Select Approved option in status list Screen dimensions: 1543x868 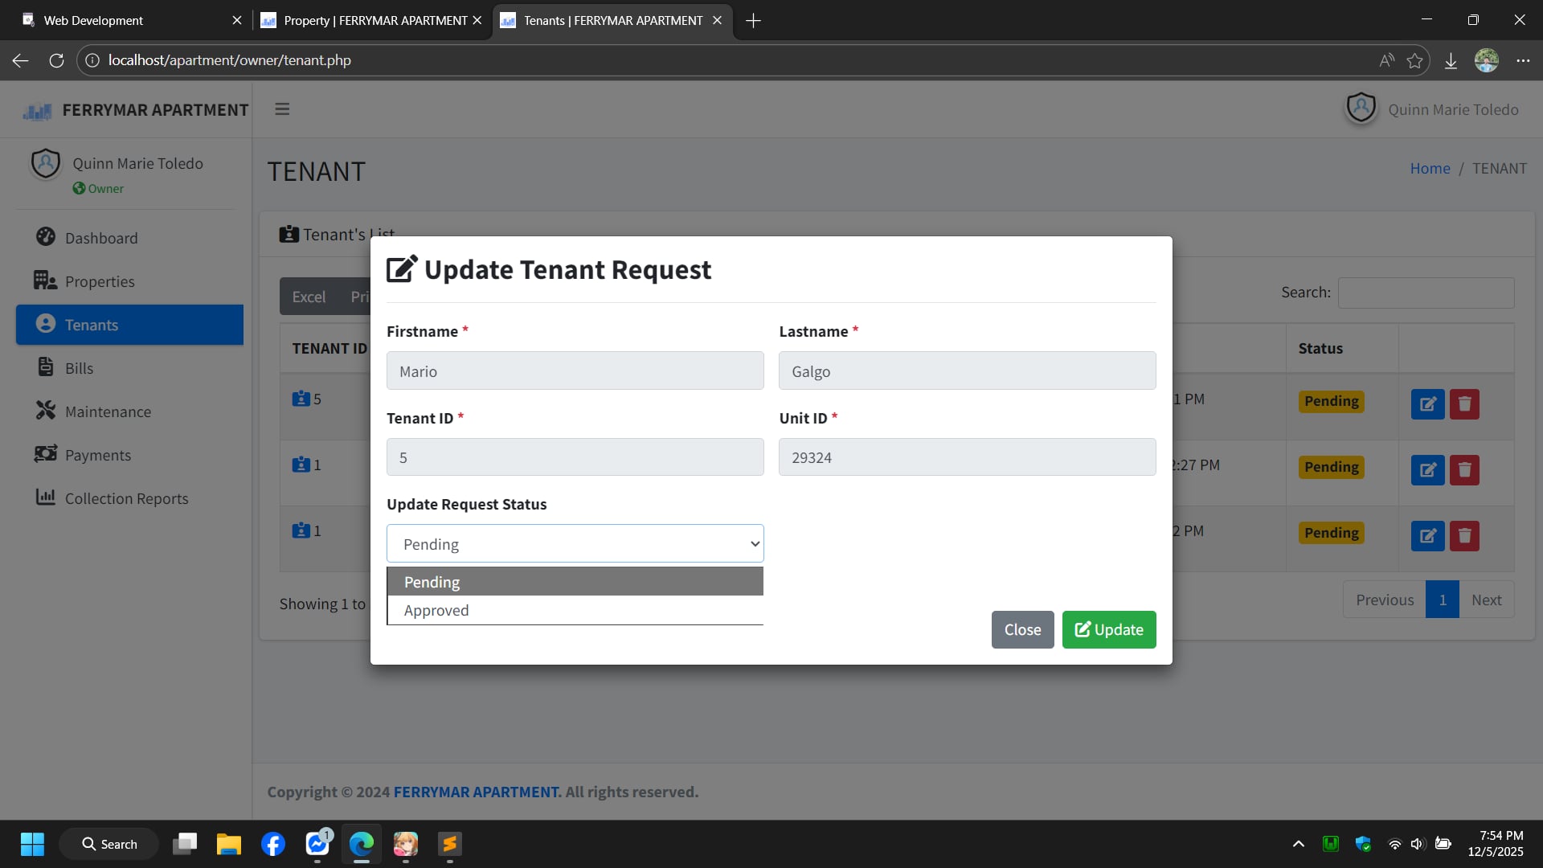(436, 610)
